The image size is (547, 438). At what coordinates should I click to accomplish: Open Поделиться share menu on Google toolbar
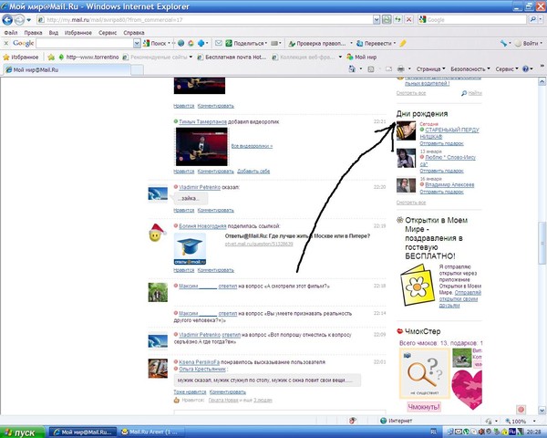pyautogui.click(x=246, y=43)
